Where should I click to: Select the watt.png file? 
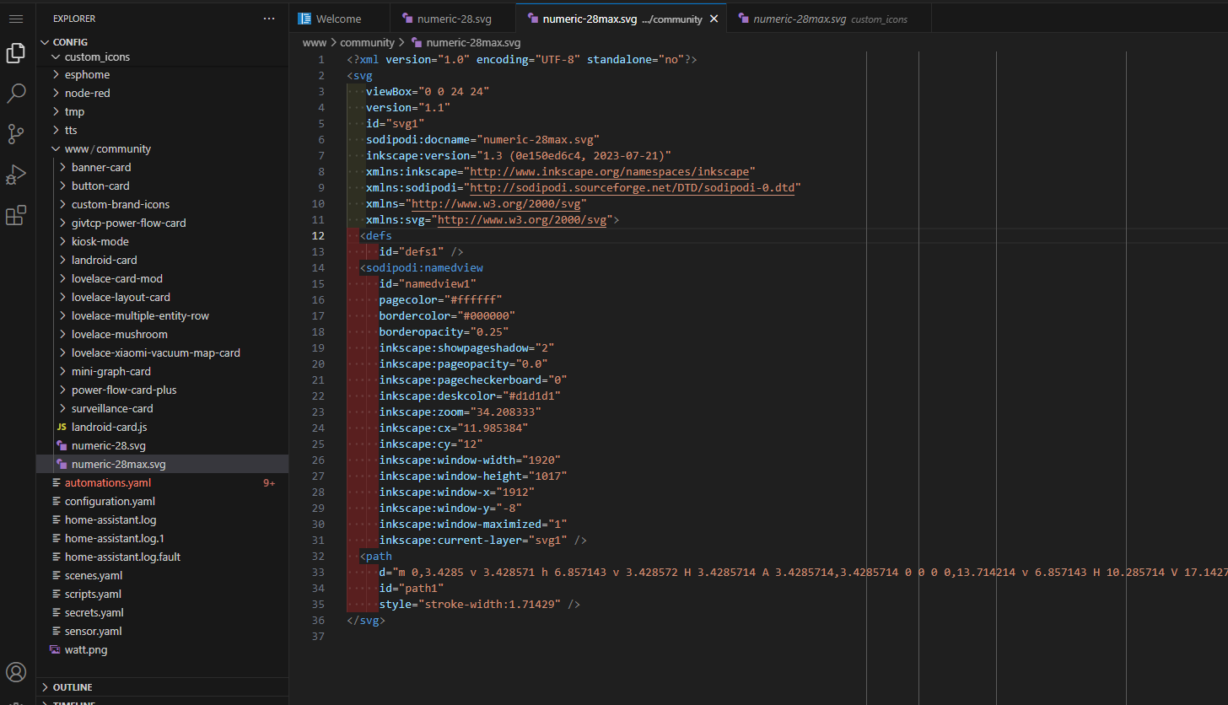(x=86, y=650)
